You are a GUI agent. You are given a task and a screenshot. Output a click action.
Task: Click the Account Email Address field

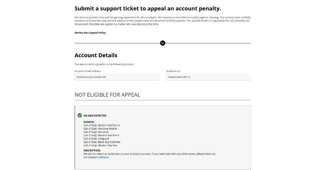pos(117,77)
